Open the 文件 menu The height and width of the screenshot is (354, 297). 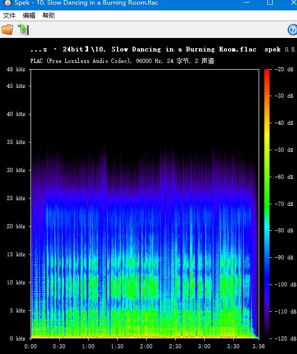tap(9, 16)
